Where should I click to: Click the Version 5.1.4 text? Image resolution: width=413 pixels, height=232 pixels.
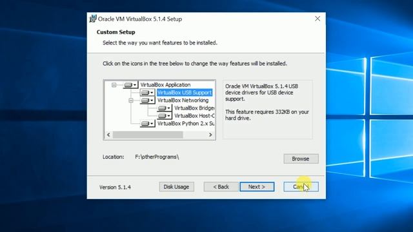115,188
